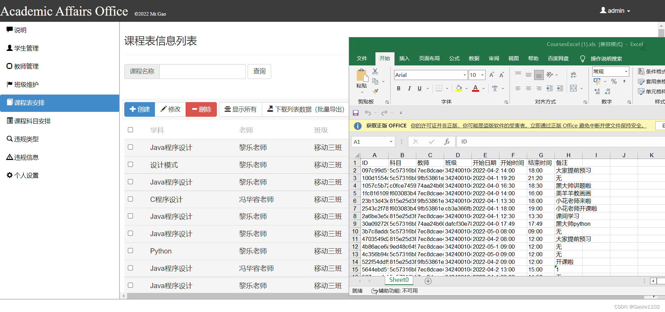Select the Format Painter brush icon
The width and height of the screenshot is (665, 312).
tap(375, 91)
